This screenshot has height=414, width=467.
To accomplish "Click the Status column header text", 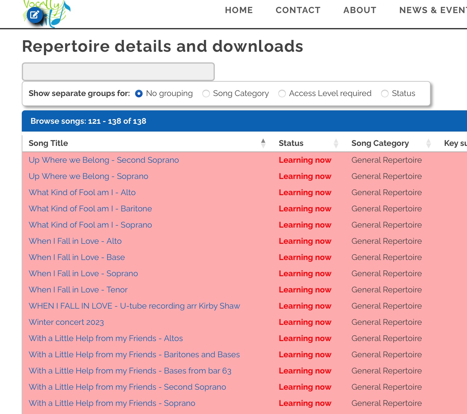I will coord(291,143).
